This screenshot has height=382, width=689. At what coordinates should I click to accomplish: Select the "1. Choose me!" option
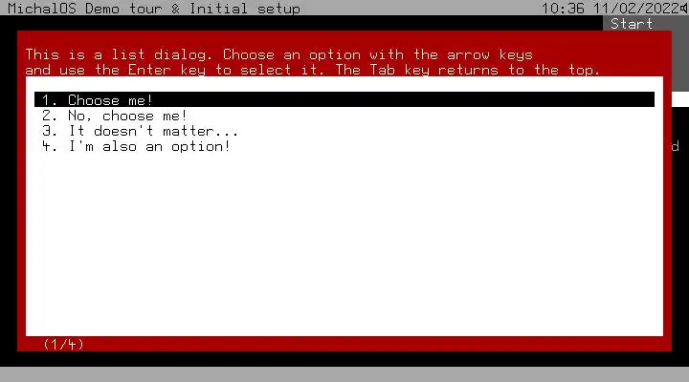click(x=344, y=99)
